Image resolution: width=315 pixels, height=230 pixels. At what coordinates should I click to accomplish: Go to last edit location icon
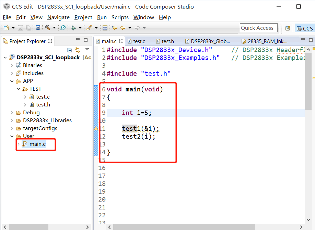tap(115, 28)
